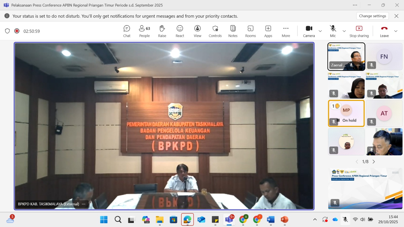Open the Apps panel
The width and height of the screenshot is (404, 227).
[268, 31]
